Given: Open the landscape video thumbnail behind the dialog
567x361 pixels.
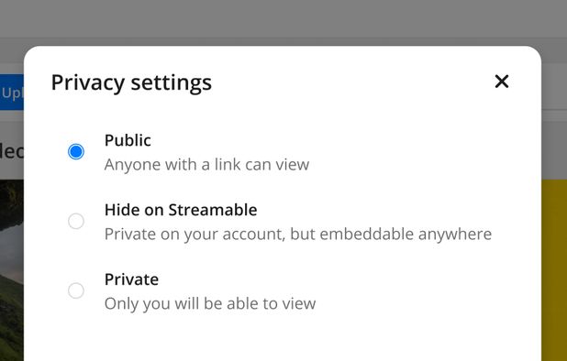Looking at the screenshot, I should pos(12,270).
